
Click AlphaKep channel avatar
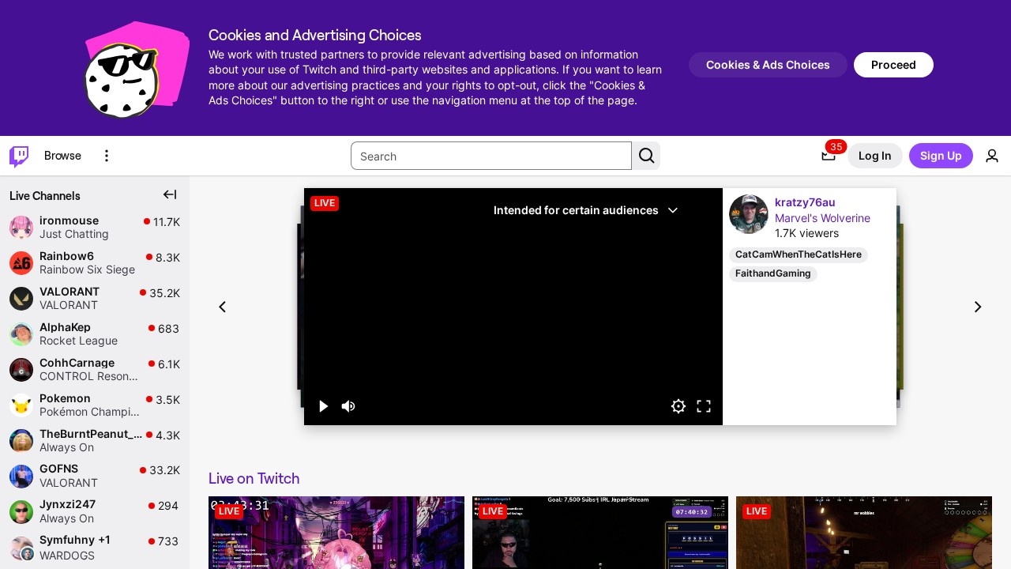click(x=21, y=334)
